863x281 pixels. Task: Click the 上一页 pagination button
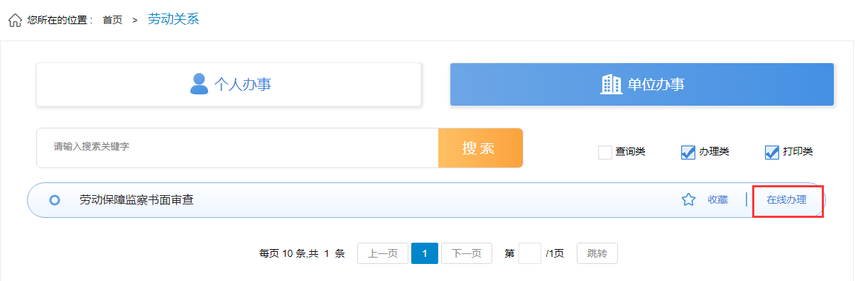[x=383, y=253]
